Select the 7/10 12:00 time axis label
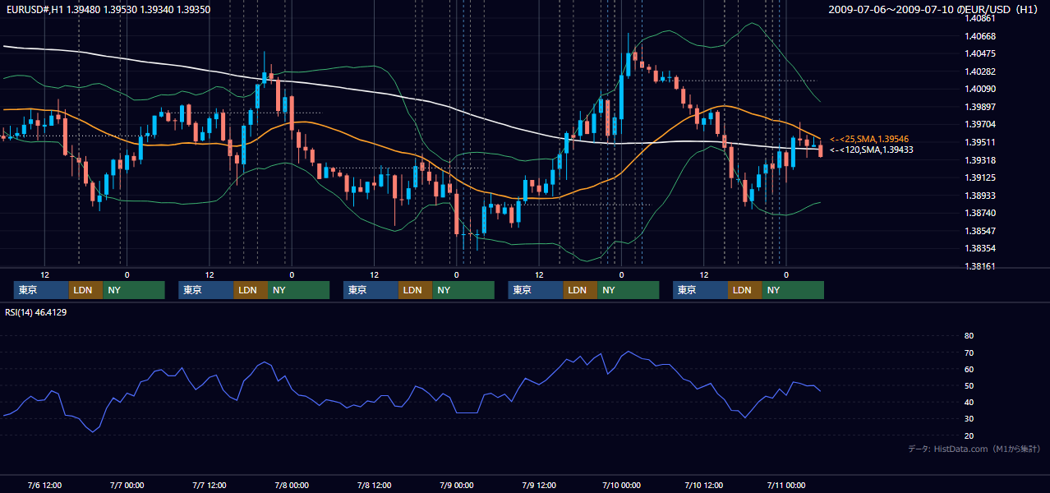 [703, 485]
